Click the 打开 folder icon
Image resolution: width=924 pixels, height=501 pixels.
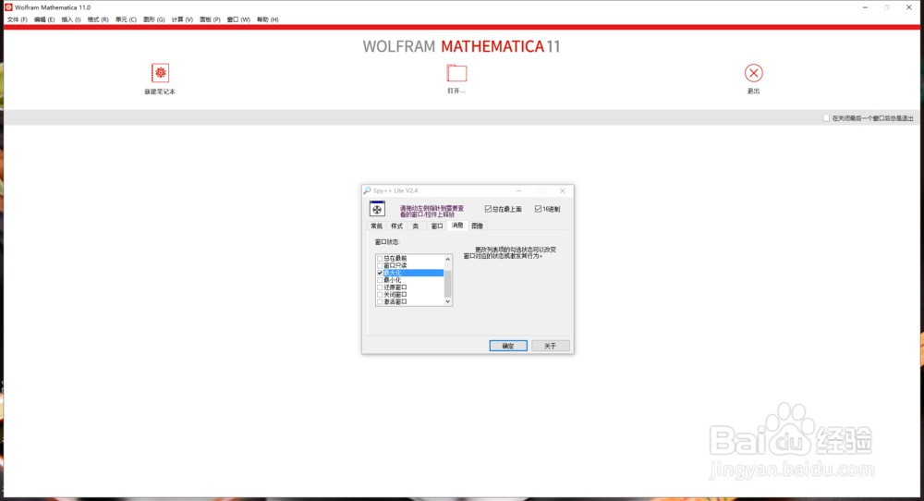(x=456, y=73)
